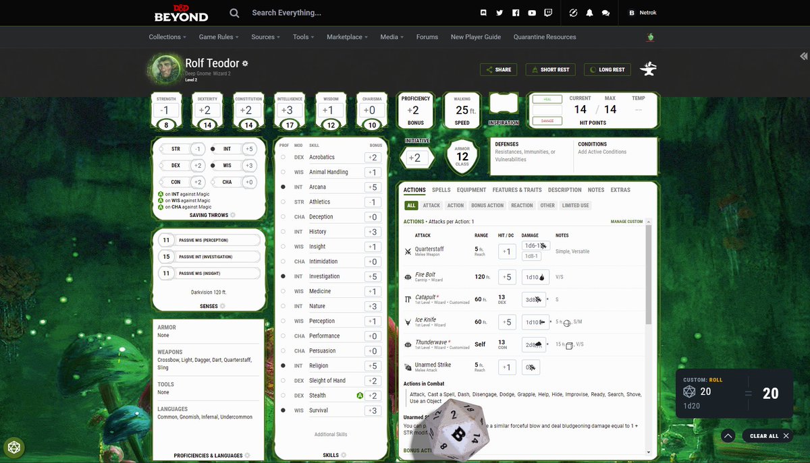Switch to the Spells tab
This screenshot has width=810, height=463.
(441, 190)
